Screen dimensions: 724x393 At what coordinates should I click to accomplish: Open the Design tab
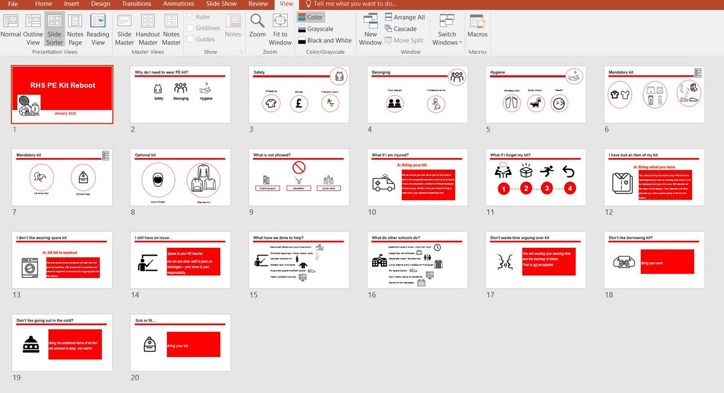(101, 4)
